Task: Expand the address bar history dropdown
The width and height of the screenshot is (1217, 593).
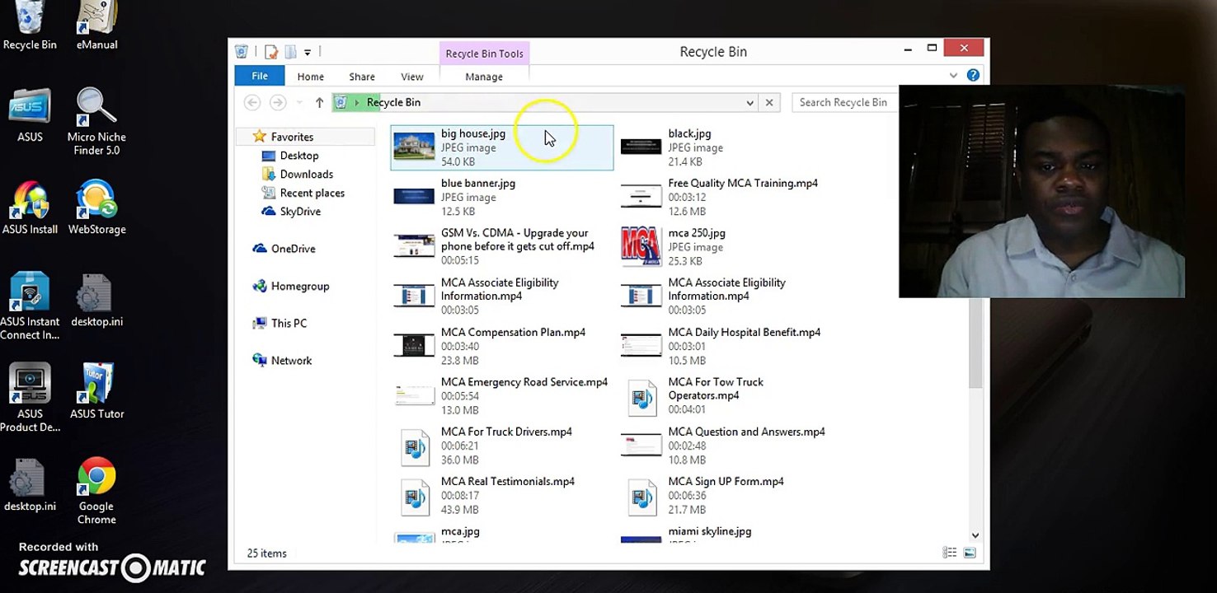Action: (749, 103)
